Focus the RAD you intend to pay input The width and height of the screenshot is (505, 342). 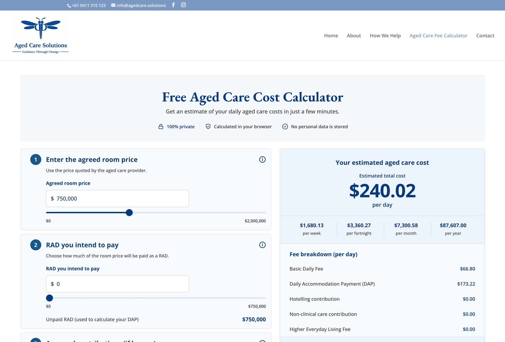pos(117,284)
